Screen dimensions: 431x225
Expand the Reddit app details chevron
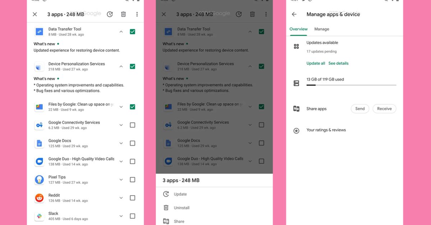(121, 198)
